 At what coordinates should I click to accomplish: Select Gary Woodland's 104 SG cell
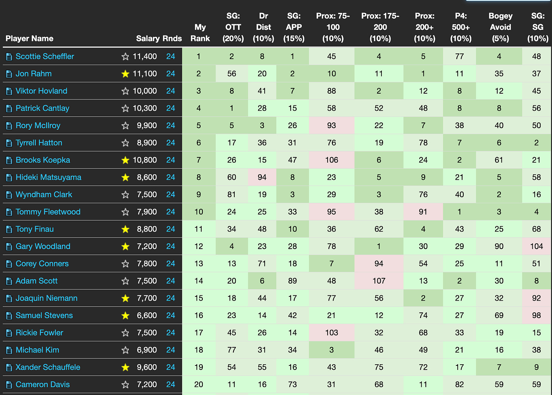coord(536,246)
